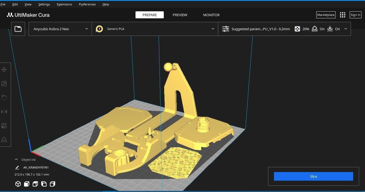Select the Move tool
Screen dimensions: 365x192
coord(4,70)
